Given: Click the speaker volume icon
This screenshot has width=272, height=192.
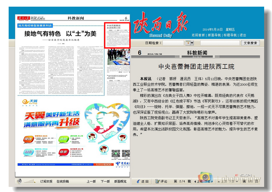Looking at the screenshot, I should 19,181.
